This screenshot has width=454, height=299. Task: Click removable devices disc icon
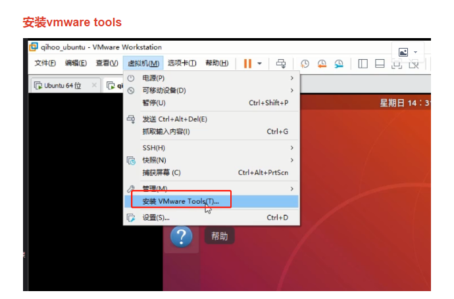(x=131, y=91)
